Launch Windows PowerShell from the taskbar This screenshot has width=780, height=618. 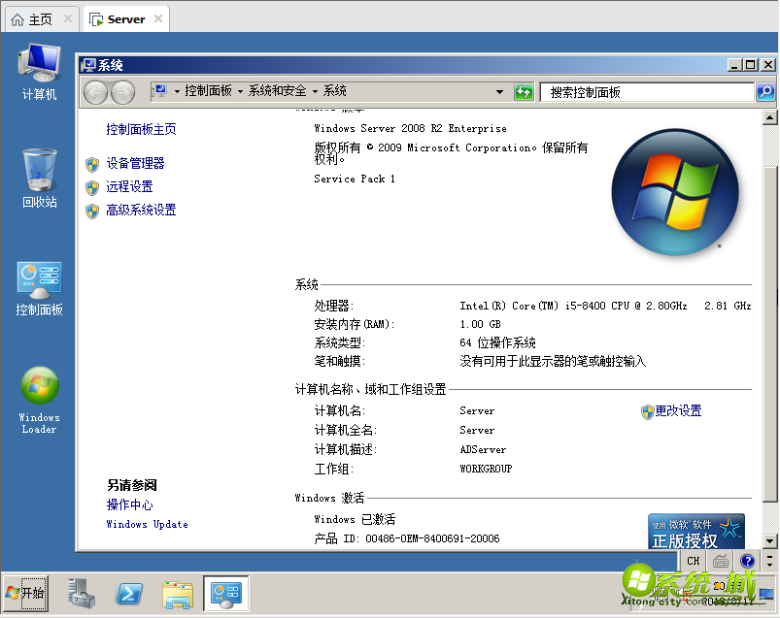[x=128, y=593]
